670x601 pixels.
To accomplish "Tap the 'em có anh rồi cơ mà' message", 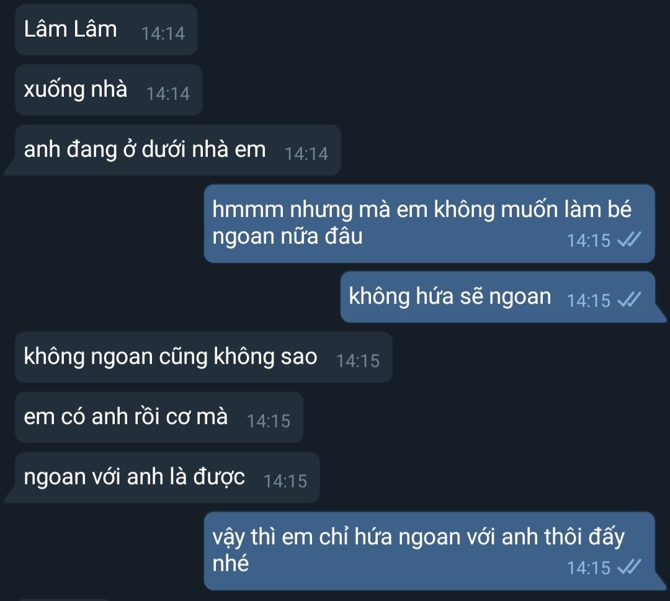I will pyautogui.click(x=159, y=417).
